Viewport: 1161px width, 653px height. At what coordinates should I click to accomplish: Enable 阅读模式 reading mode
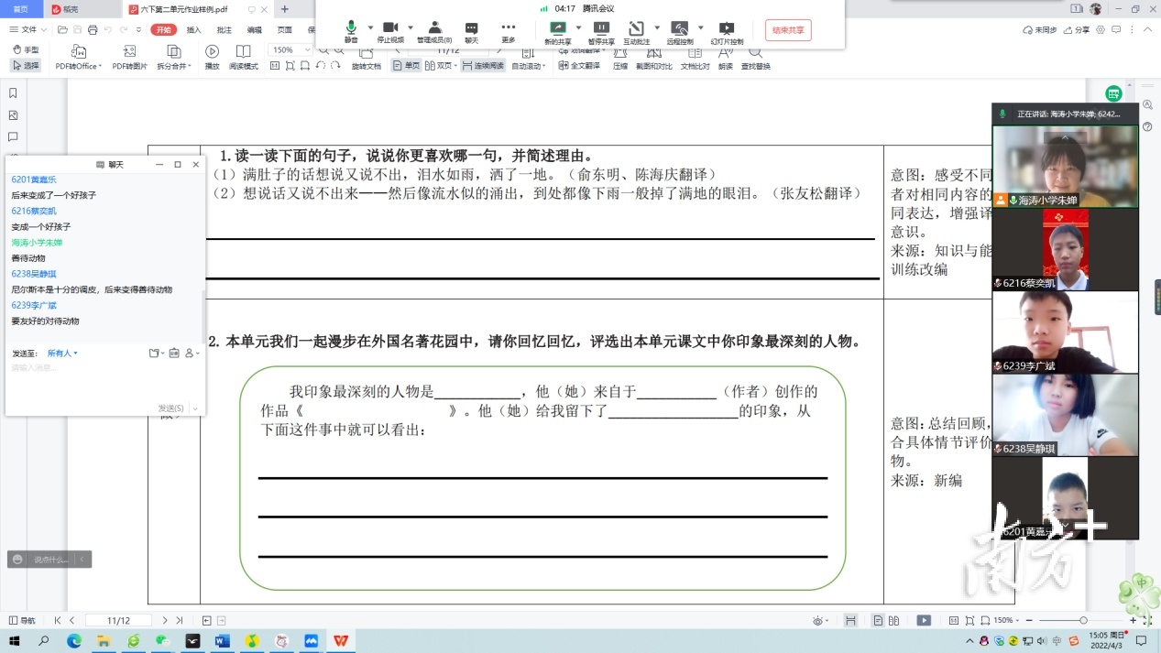(244, 58)
